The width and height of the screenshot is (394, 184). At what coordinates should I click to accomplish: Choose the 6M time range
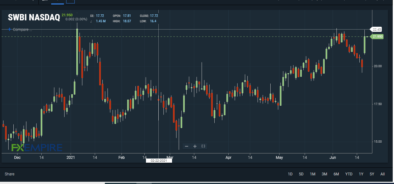(x=336, y=174)
